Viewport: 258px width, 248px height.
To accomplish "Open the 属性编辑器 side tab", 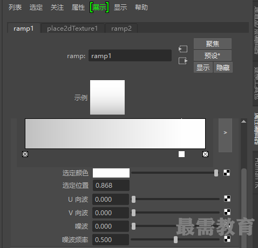I will [256, 129].
